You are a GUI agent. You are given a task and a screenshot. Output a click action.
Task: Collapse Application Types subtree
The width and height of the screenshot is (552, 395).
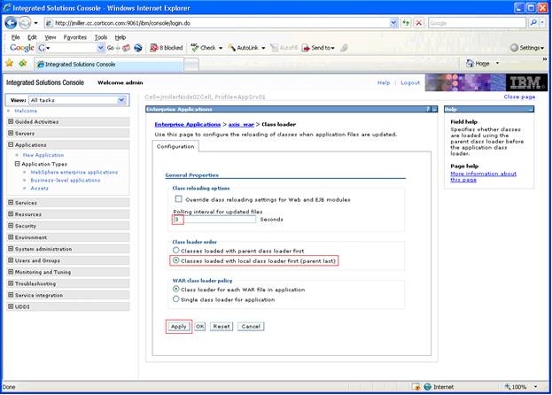[x=17, y=164]
